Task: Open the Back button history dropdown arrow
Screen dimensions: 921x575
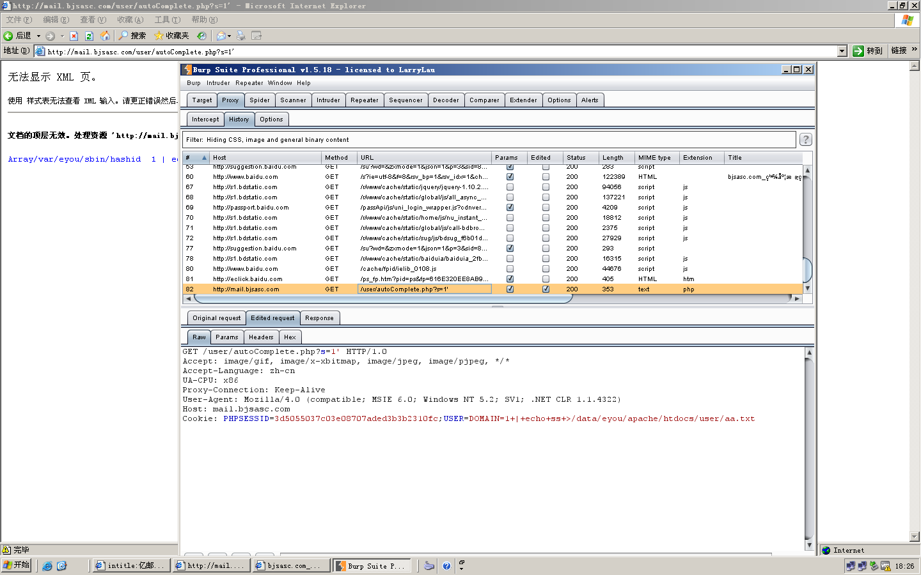Action: [x=38, y=36]
